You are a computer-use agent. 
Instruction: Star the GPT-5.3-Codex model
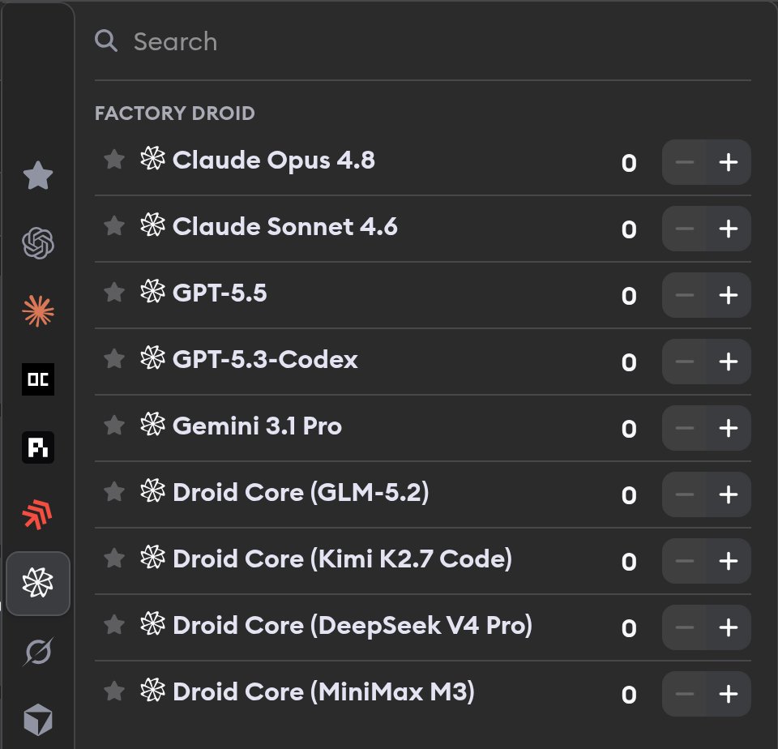tap(114, 359)
